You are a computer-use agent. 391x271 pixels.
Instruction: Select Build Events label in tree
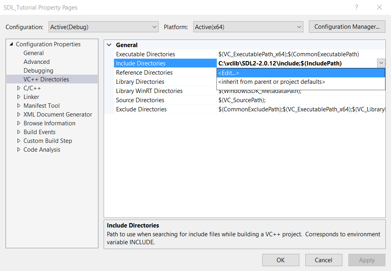point(39,132)
